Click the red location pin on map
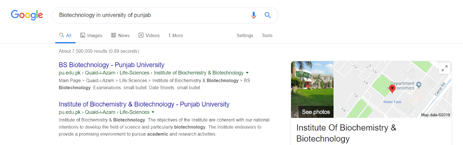 pos(392,89)
